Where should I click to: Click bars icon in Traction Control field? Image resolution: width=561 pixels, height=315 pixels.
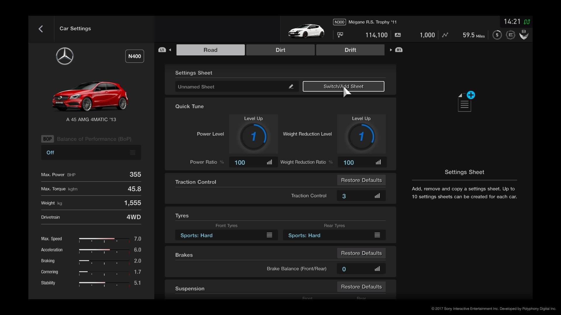[377, 196]
